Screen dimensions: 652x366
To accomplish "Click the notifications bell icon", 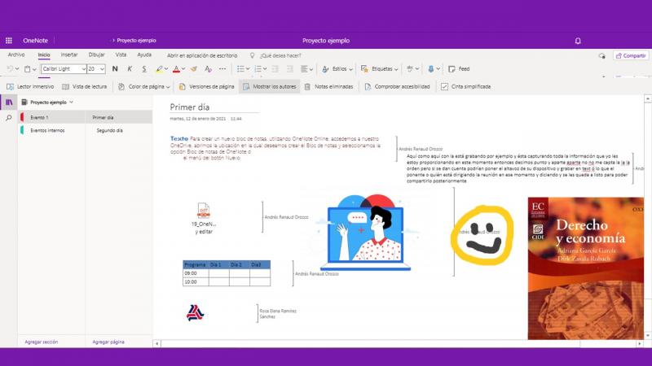I will (x=578, y=40).
